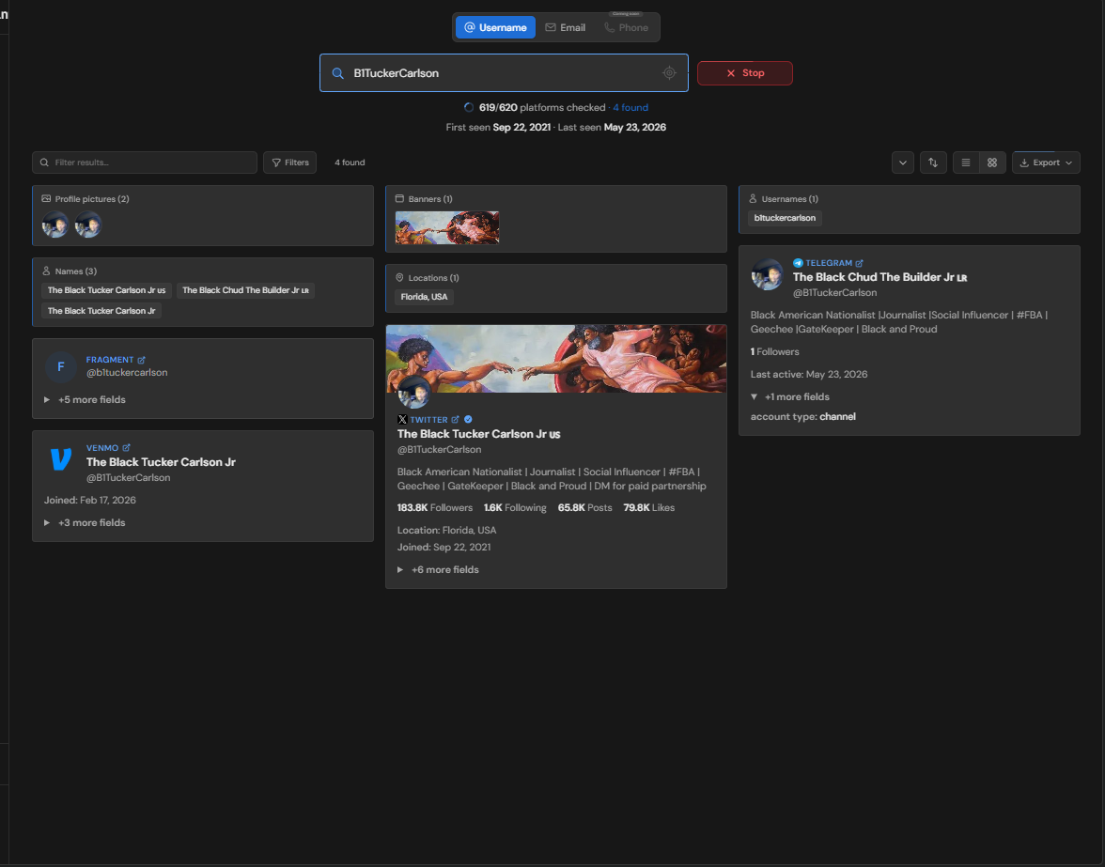
Task: Switch to grid view layout
Action: point(992,163)
